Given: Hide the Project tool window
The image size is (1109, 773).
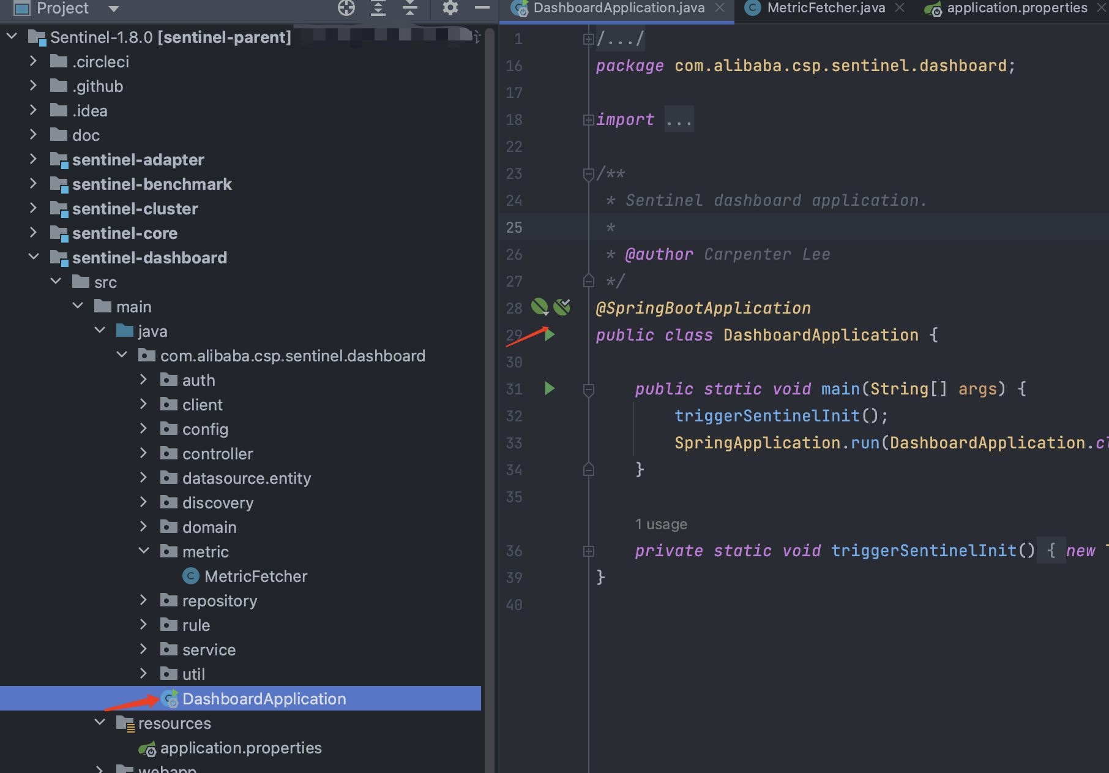Looking at the screenshot, I should 482,8.
